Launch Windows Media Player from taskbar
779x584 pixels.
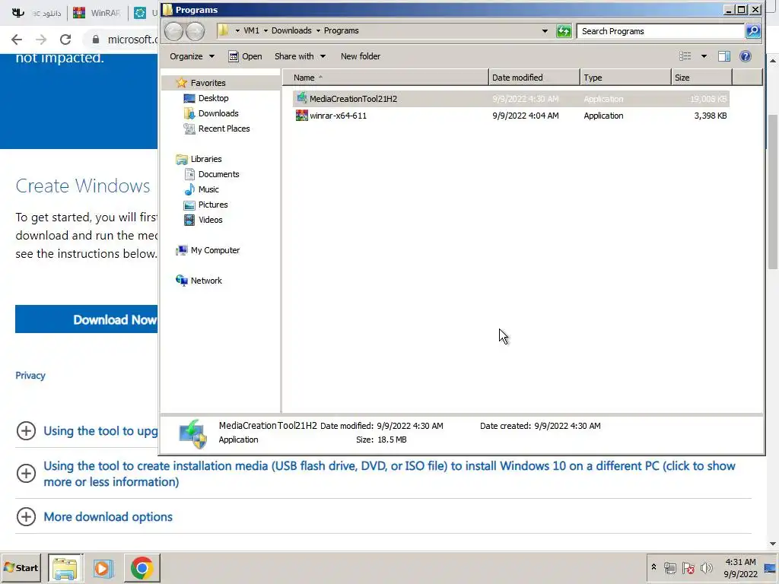coord(103,567)
